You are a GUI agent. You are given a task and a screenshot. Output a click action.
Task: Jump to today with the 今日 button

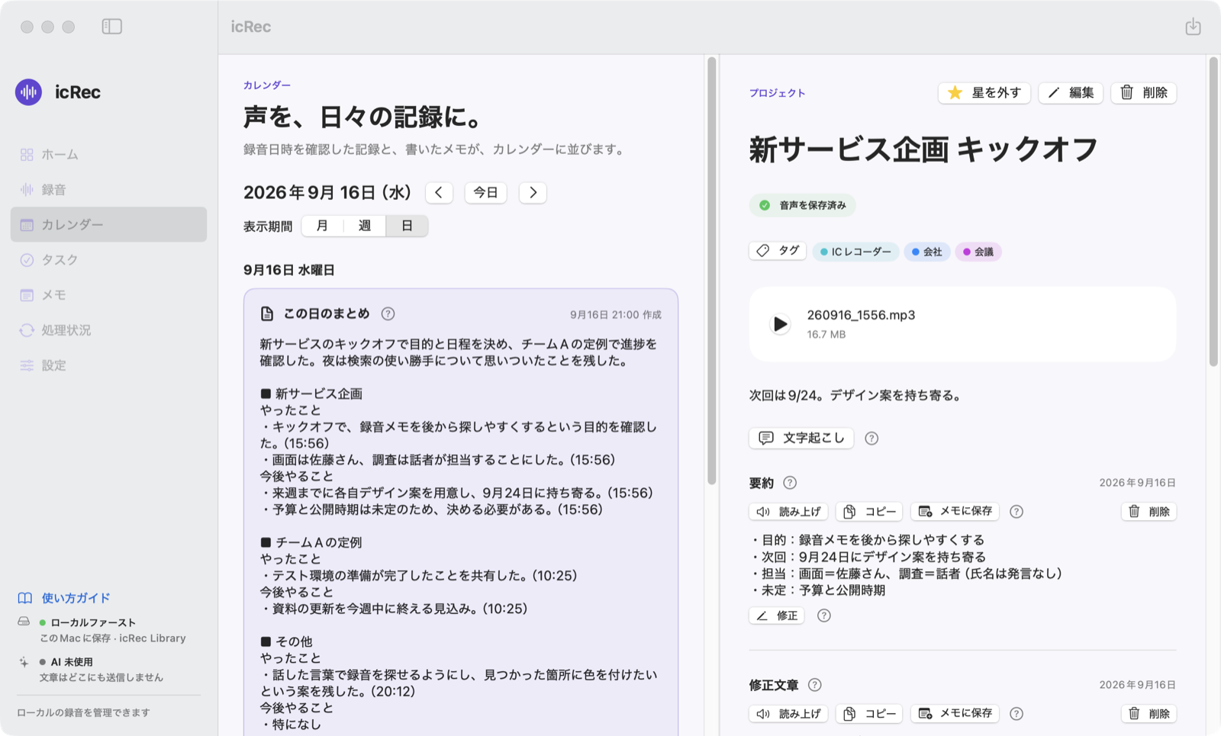[486, 192]
